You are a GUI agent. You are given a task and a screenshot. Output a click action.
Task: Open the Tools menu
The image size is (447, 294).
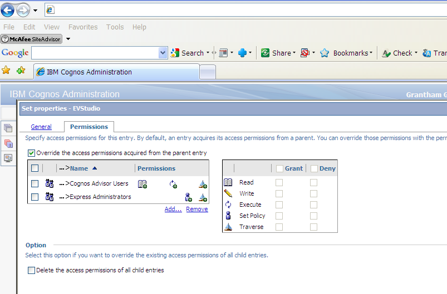tap(115, 27)
